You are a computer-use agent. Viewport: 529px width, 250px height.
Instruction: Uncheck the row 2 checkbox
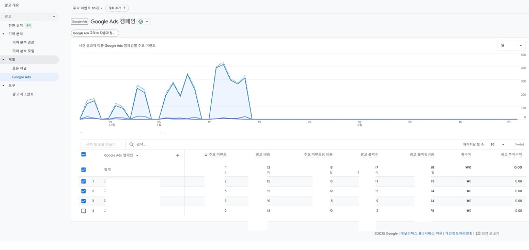83,191
